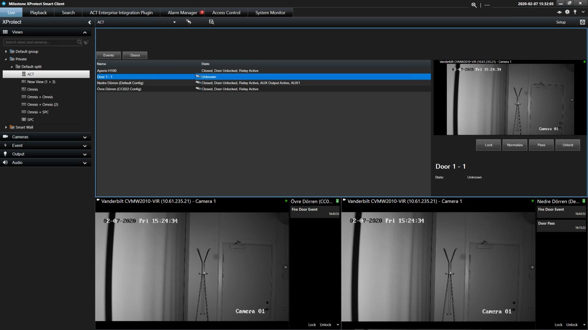
Task: Expand the top-right settings chevron menu
Action: point(583,12)
